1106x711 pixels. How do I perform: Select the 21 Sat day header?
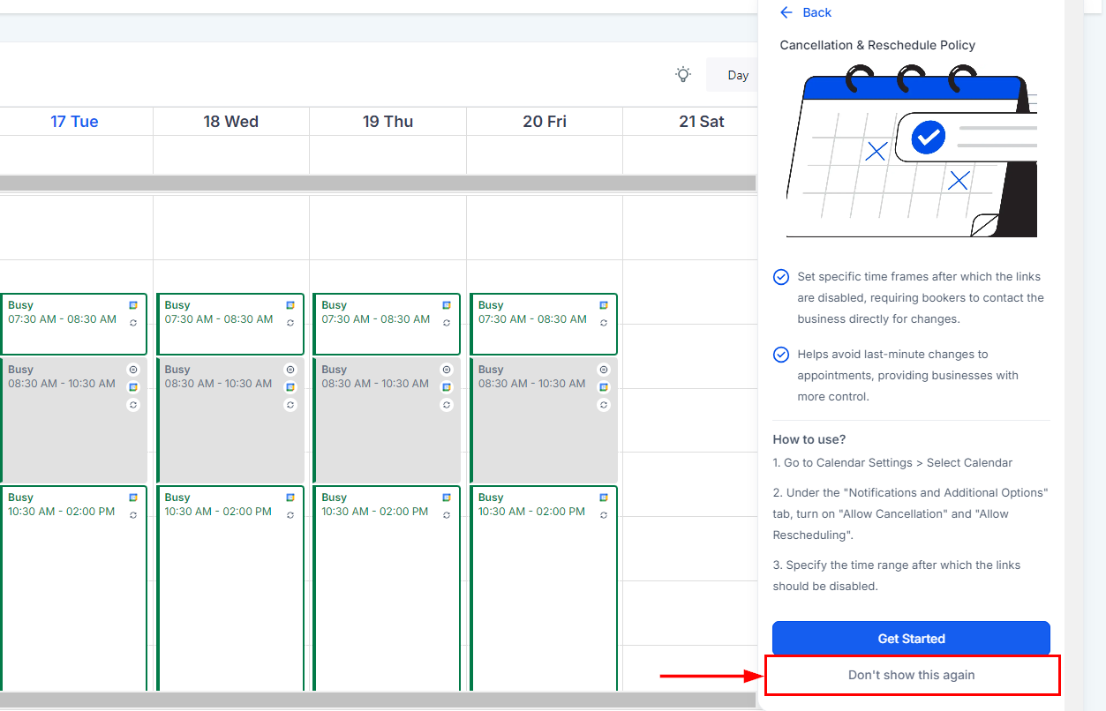click(702, 122)
